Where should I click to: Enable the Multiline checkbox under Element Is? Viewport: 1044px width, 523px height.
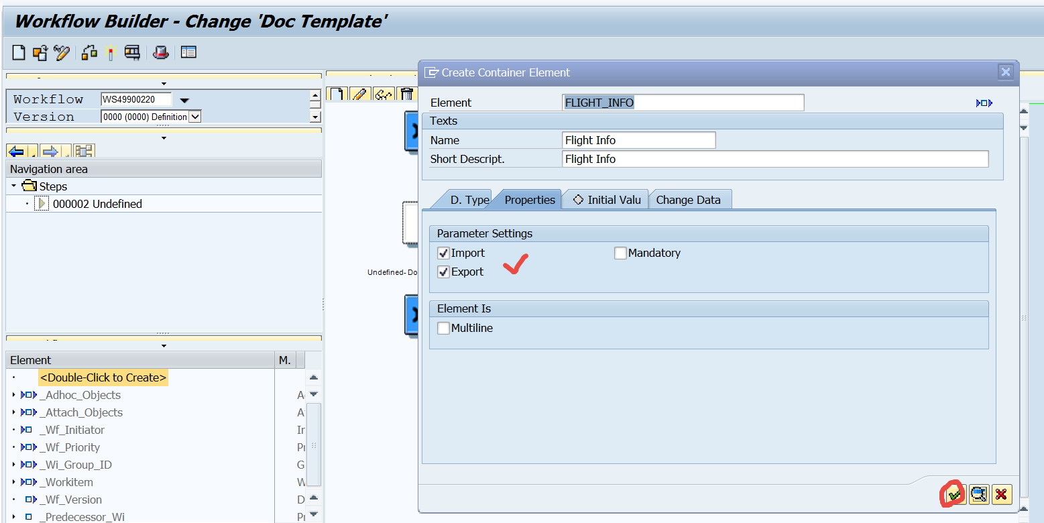(443, 328)
